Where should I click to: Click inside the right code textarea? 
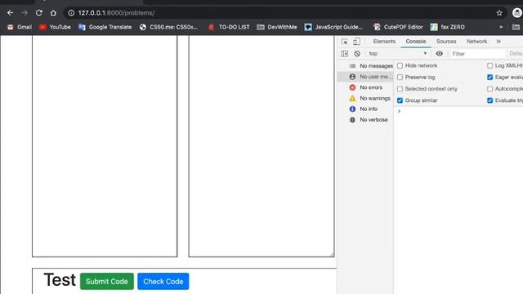pos(261,146)
